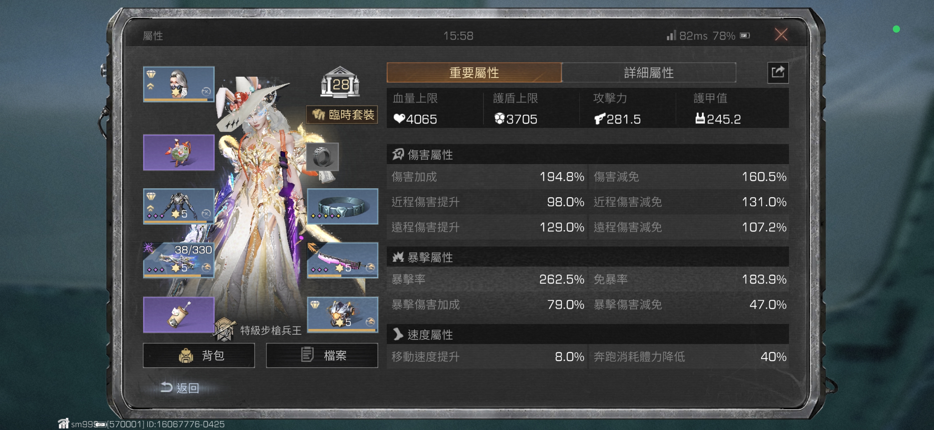Screen dimensions: 934x430
Task: Open the bracelet equipment slot
Action: [343, 206]
